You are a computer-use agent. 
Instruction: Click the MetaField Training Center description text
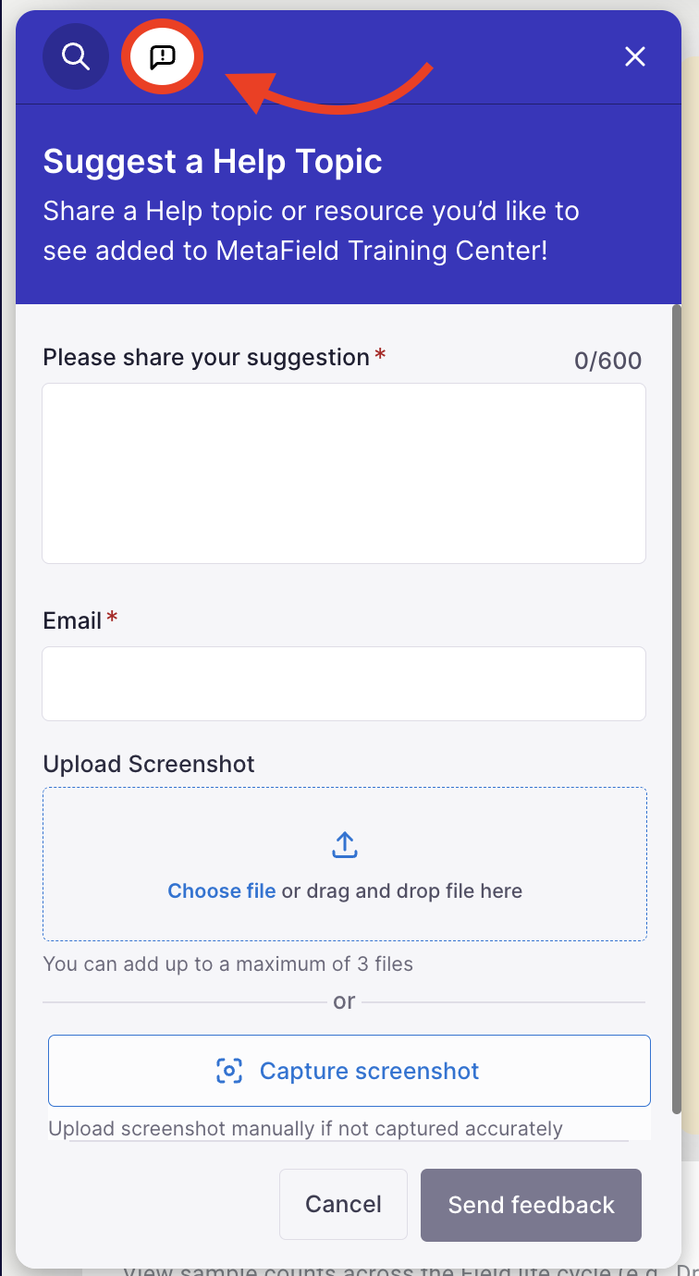(311, 231)
